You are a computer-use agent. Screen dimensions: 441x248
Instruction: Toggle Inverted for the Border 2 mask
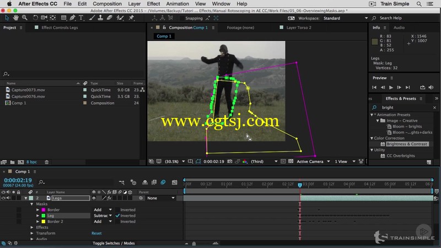tap(117, 222)
